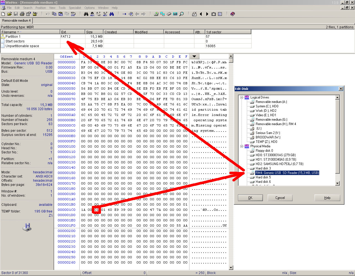Image resolution: width=355 pixels, height=276 pixels.
Task: Select Unpartitionable space row
Action: 126,46
